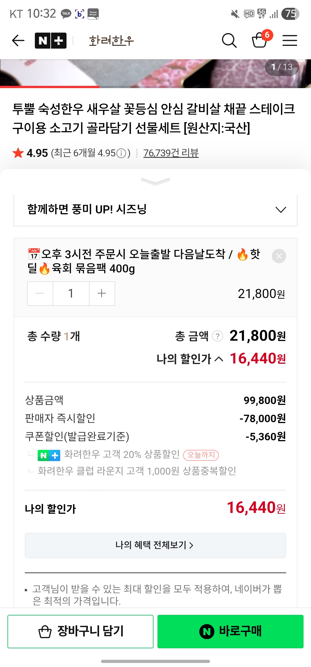The image size is (311, 667).
Task: Remove the selected 육회 묶음팩 option
Action: coord(279,256)
